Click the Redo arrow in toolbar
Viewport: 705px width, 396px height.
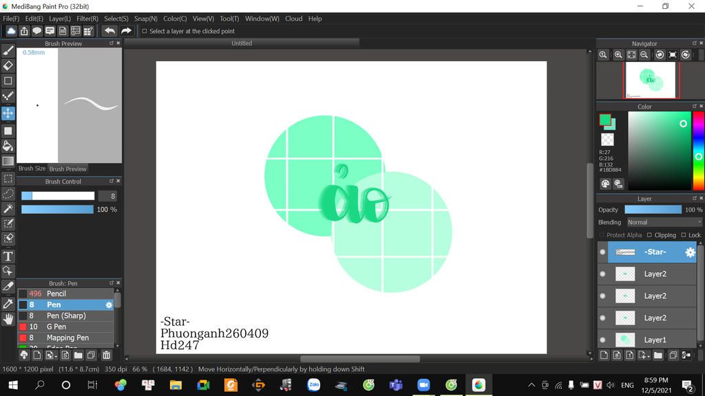(127, 31)
